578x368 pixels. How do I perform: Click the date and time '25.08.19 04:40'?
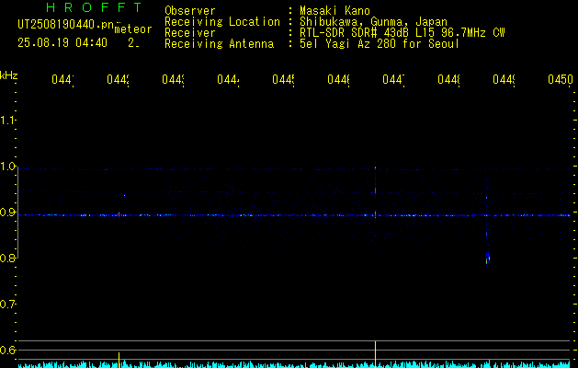point(62,43)
